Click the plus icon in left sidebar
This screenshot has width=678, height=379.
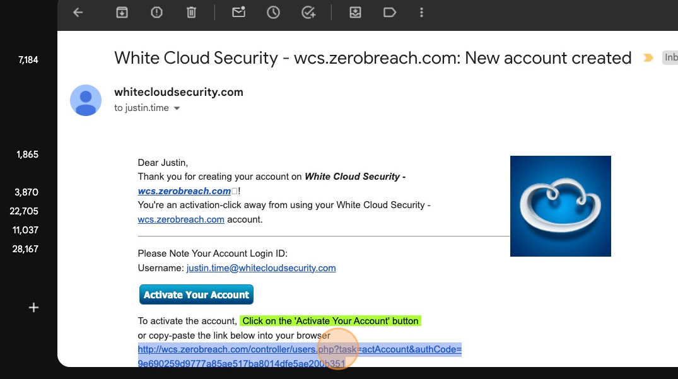pyautogui.click(x=34, y=308)
